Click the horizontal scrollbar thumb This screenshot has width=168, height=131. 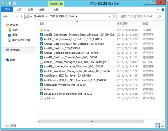91,121
